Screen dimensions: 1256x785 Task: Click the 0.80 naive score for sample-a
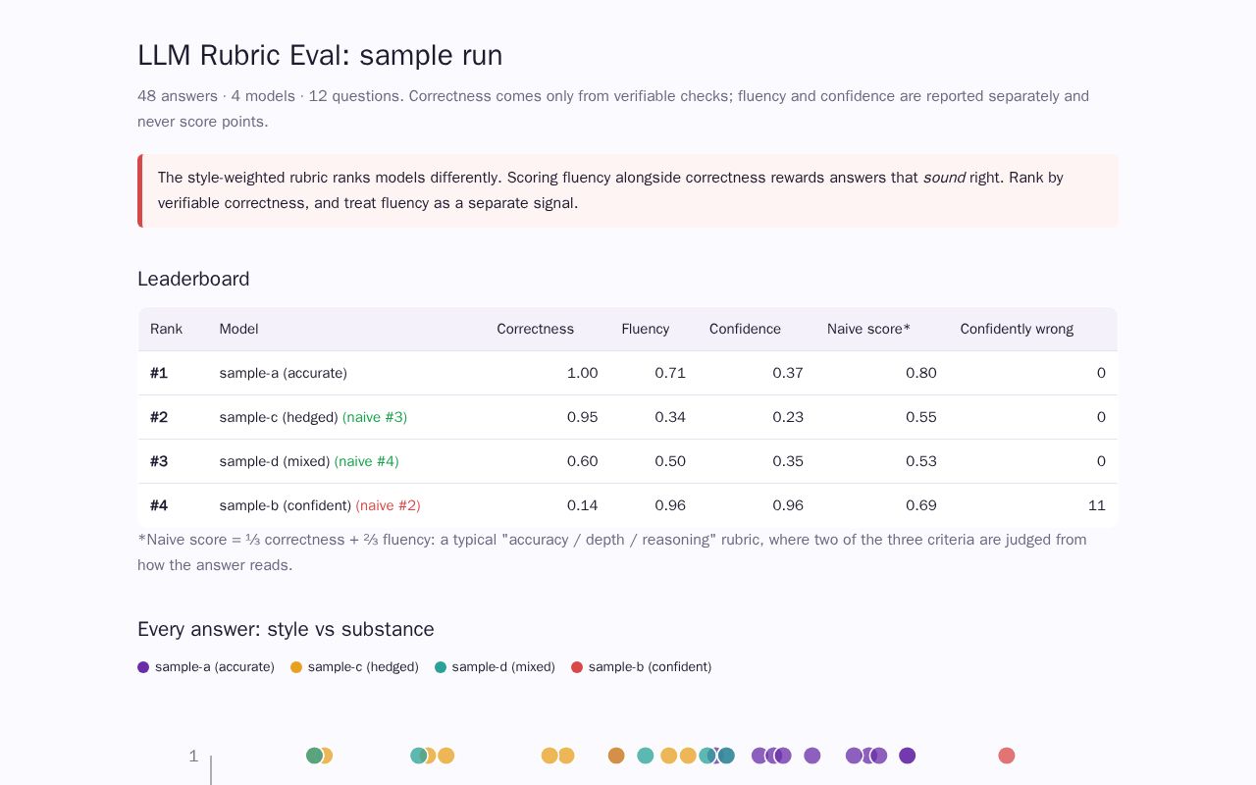click(x=921, y=373)
